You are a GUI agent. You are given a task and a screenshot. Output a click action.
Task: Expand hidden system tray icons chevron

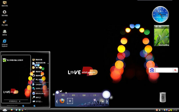162,110
